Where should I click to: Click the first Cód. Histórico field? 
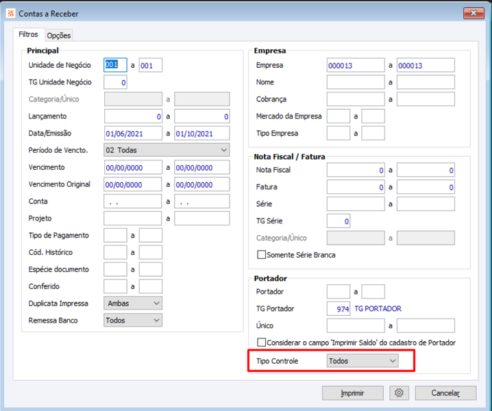click(116, 252)
